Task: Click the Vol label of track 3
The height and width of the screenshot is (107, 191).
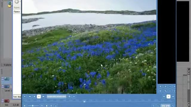Action: pyautogui.click(x=7, y=105)
